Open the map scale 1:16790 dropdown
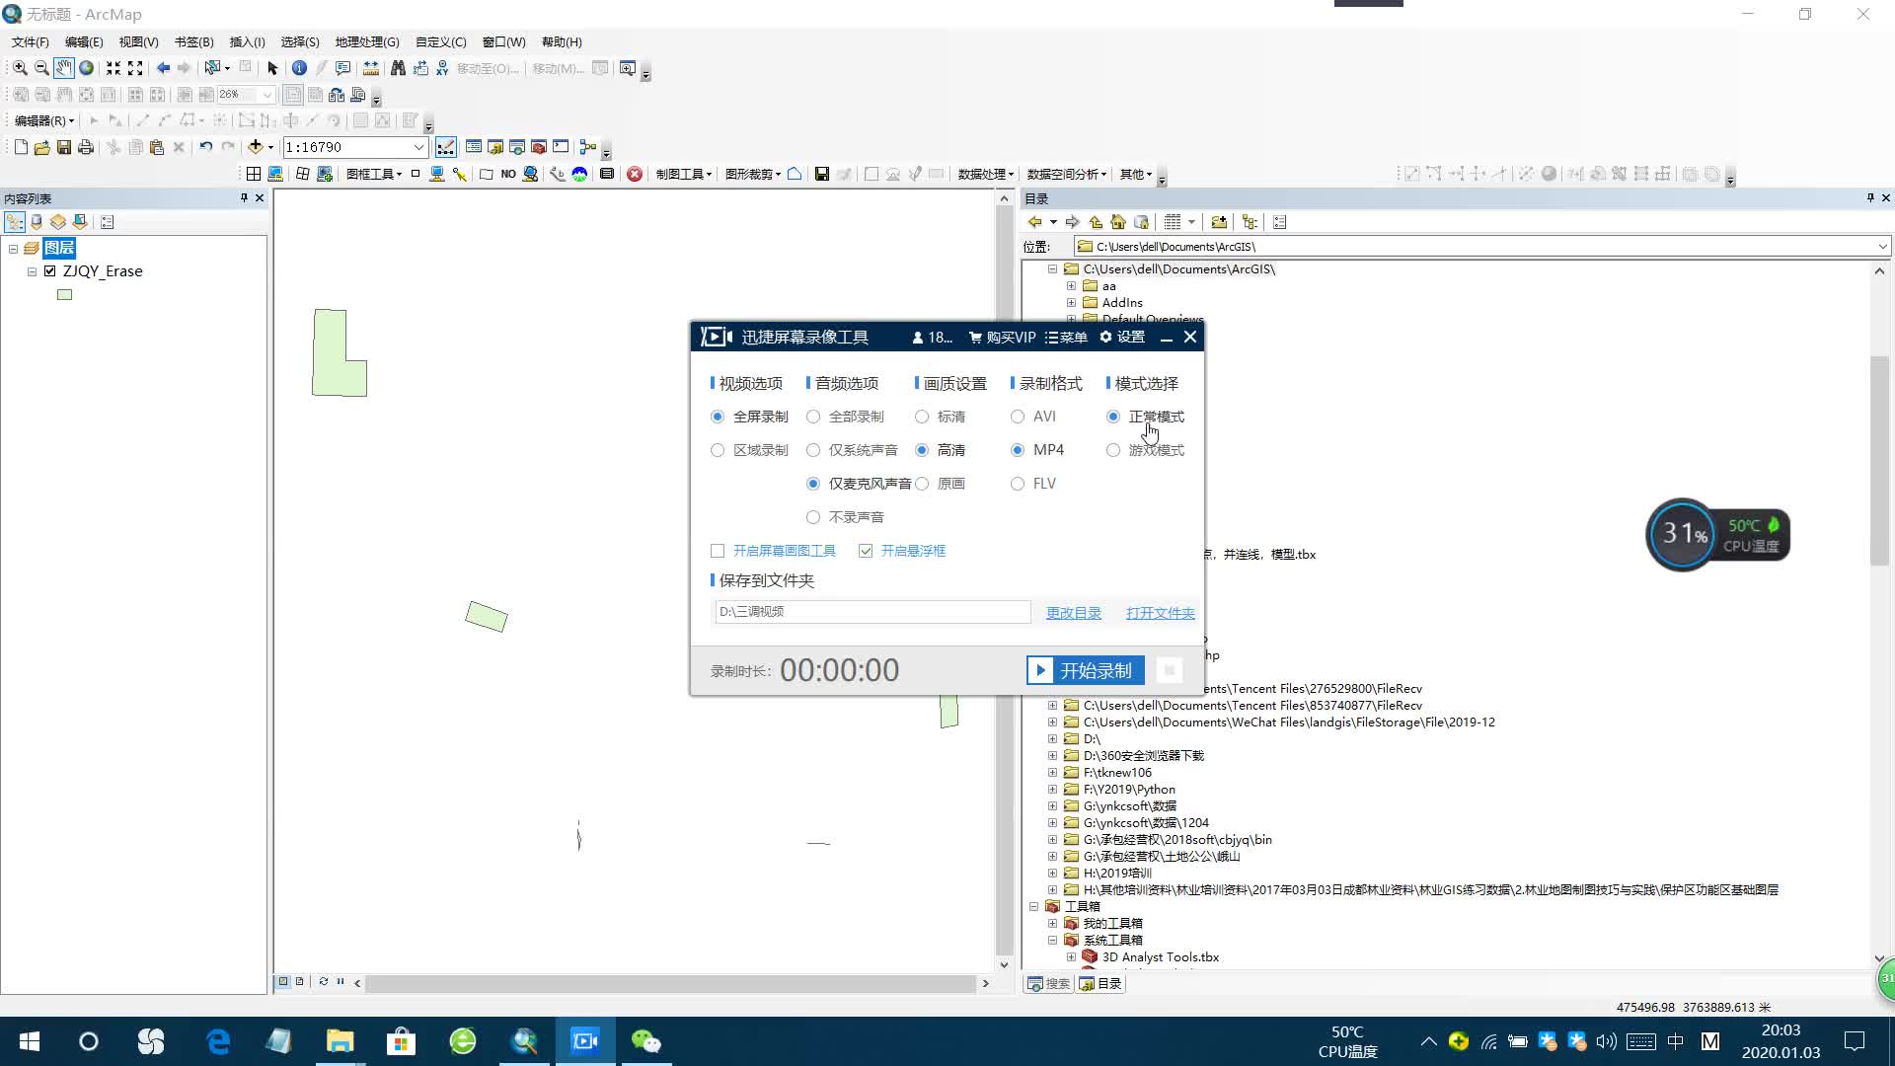Screen dimensions: 1895x1066 pyautogui.click(x=418, y=147)
